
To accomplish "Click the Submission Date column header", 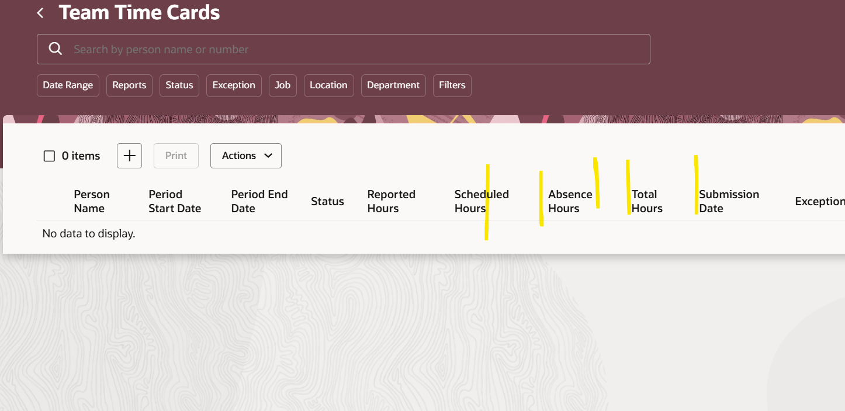I will 729,201.
